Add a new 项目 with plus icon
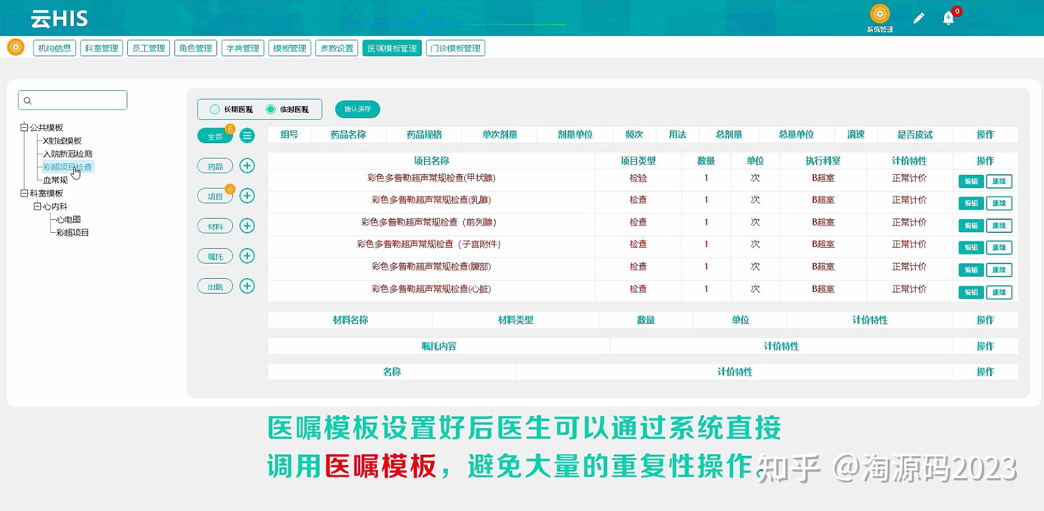The image size is (1044, 511). pos(247,196)
